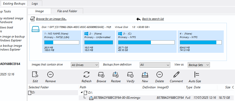Select the C: NTFS partition usage bar
Image resolution: width=235 pixels, height=101 pixels.
[146, 42]
